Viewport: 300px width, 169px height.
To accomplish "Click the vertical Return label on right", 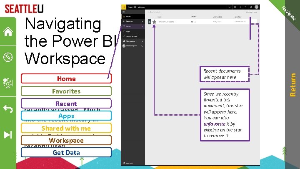I will [293, 85].
